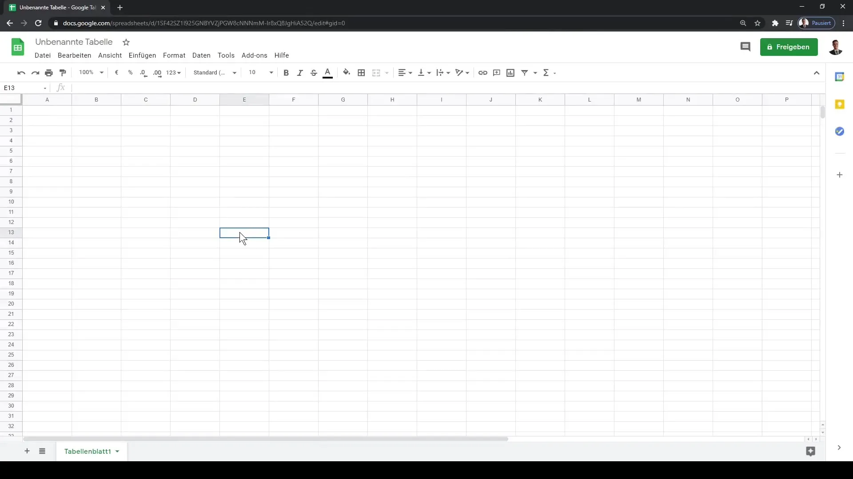Open the Tools menu
This screenshot has height=479, width=853.
click(226, 55)
